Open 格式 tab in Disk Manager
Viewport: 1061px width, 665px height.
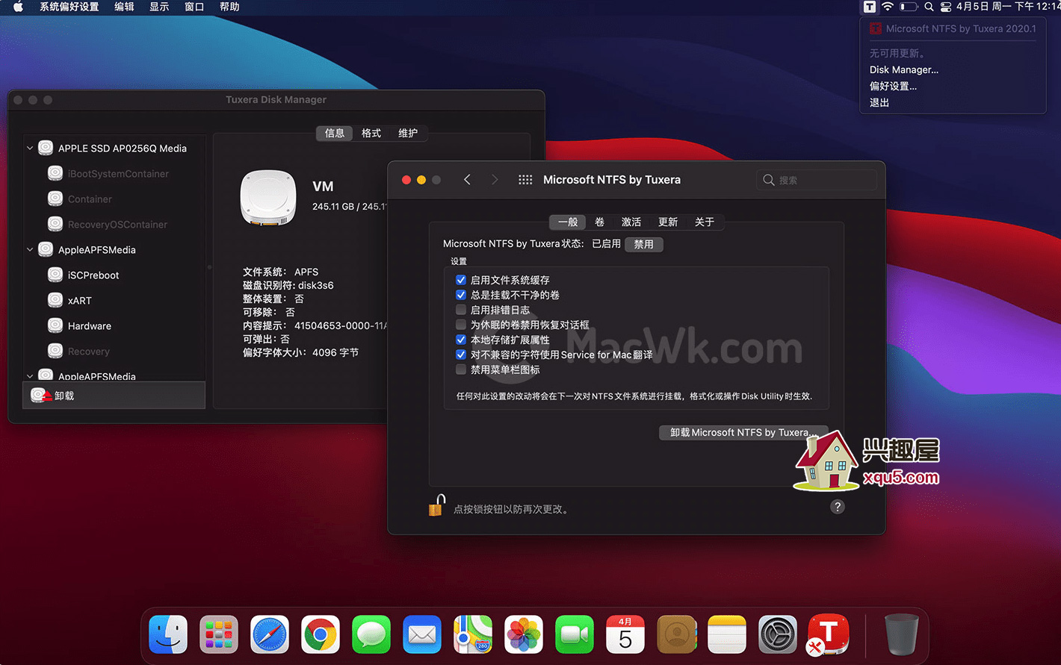(x=371, y=133)
